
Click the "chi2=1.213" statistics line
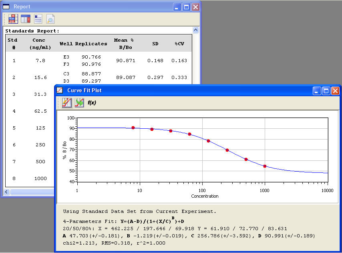(x=114, y=243)
